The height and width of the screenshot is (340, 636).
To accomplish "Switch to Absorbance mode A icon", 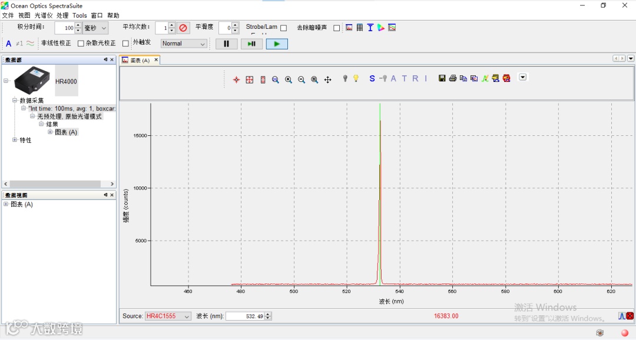I will (393, 79).
